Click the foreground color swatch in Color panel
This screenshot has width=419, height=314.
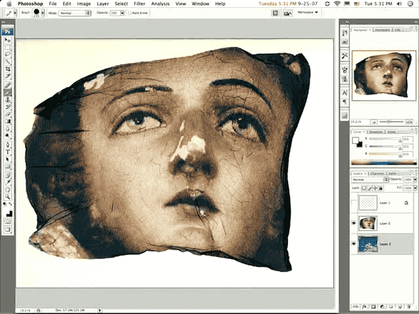point(356,139)
